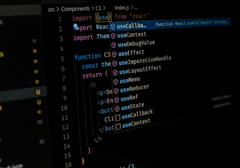Open the Components breadcrumb segment

(75, 9)
